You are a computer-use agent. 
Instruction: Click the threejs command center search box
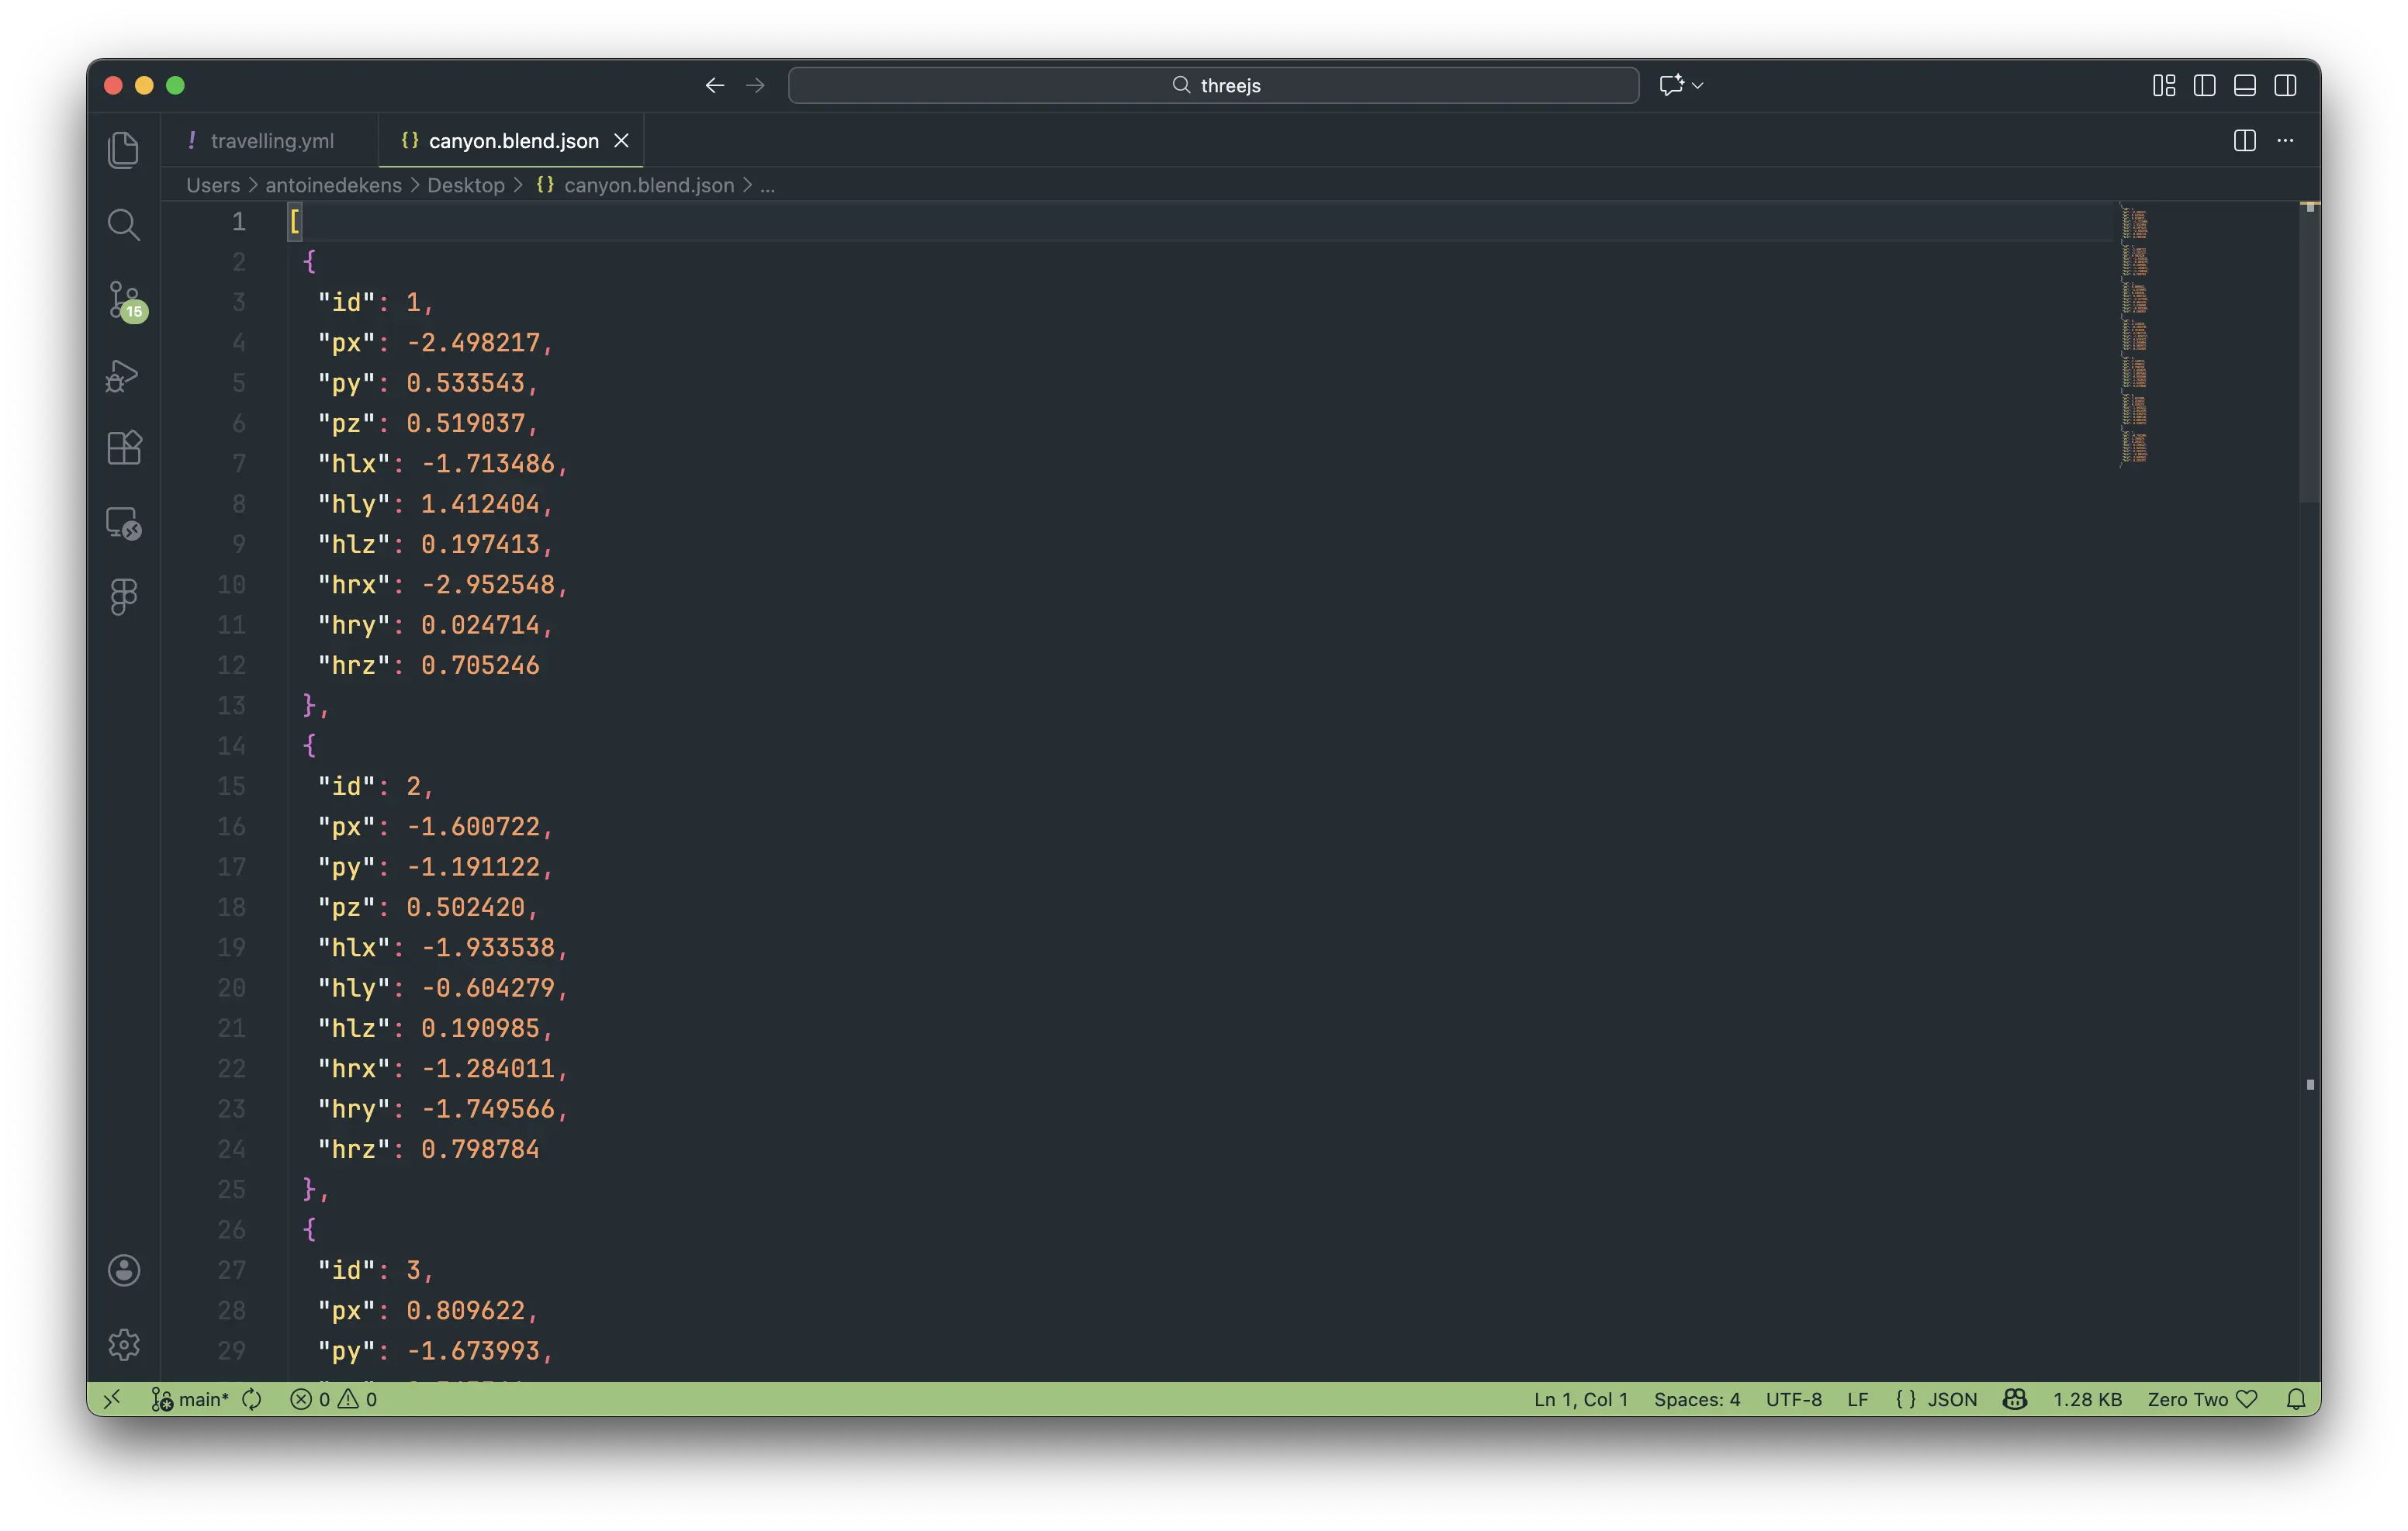1213,86
